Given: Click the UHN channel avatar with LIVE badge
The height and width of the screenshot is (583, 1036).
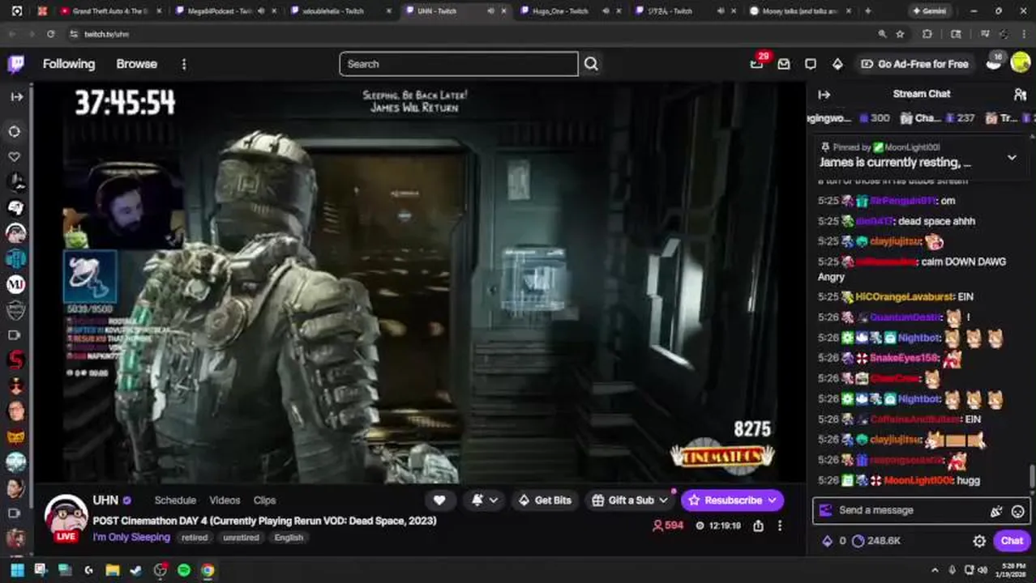Looking at the screenshot, I should 66,518.
